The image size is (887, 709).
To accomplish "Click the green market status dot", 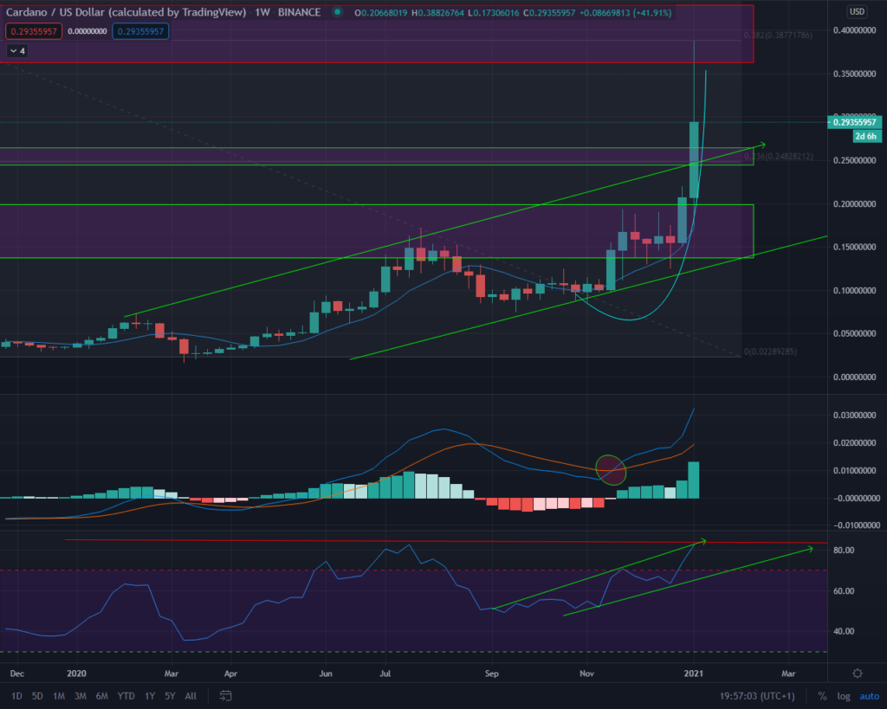I will (x=337, y=12).
